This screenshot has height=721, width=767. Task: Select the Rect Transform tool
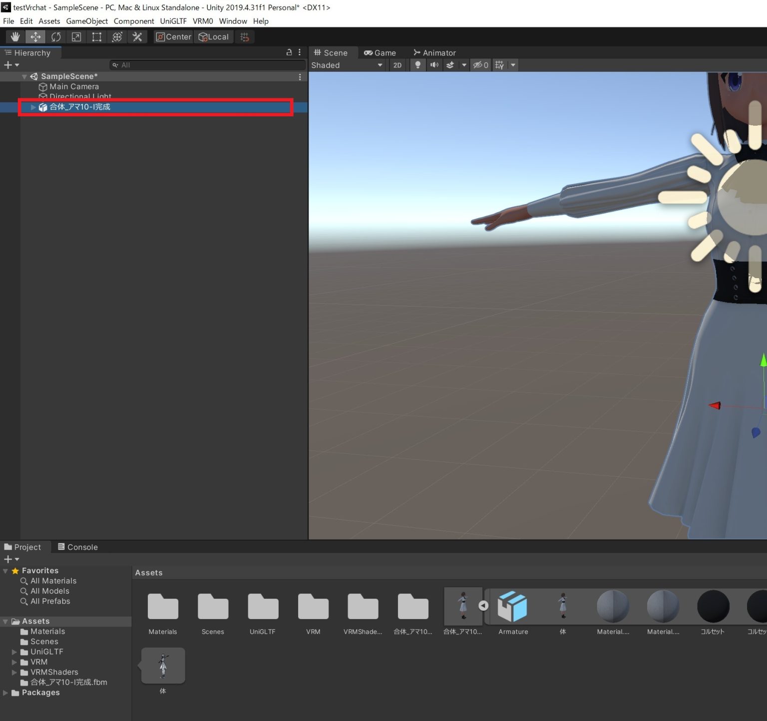tap(96, 36)
